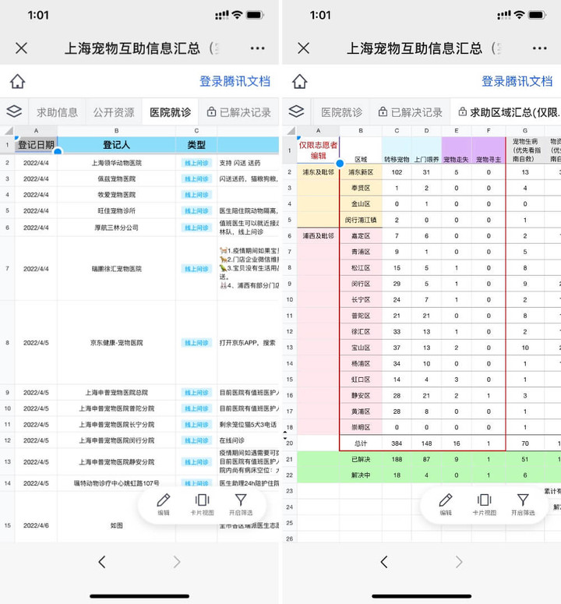Switch to the 公开资源 tab

(114, 112)
